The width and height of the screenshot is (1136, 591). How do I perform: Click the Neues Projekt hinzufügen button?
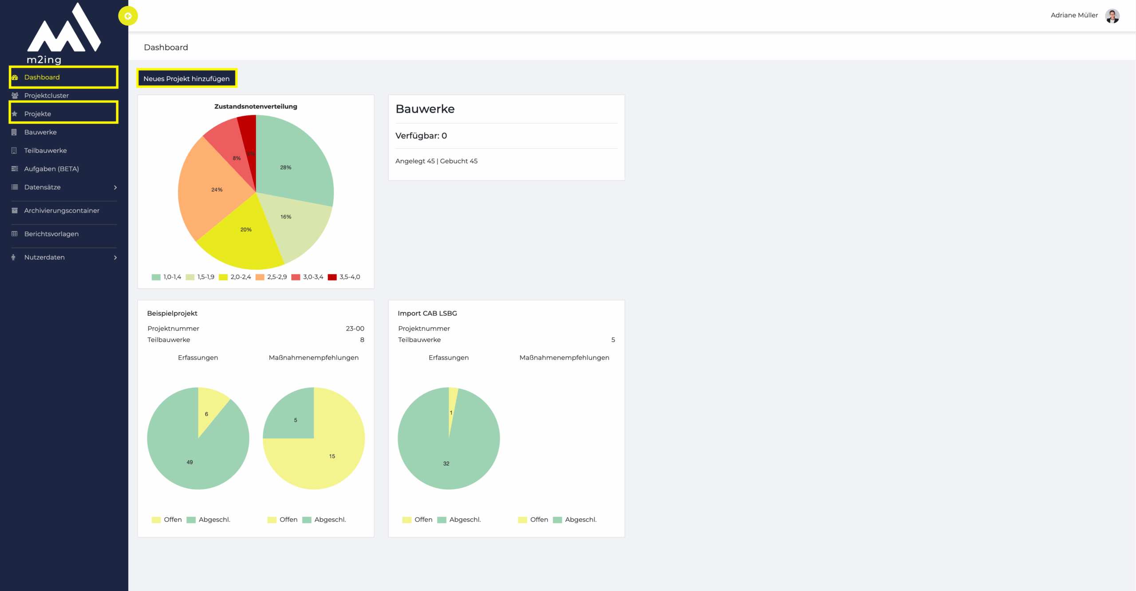(186, 79)
